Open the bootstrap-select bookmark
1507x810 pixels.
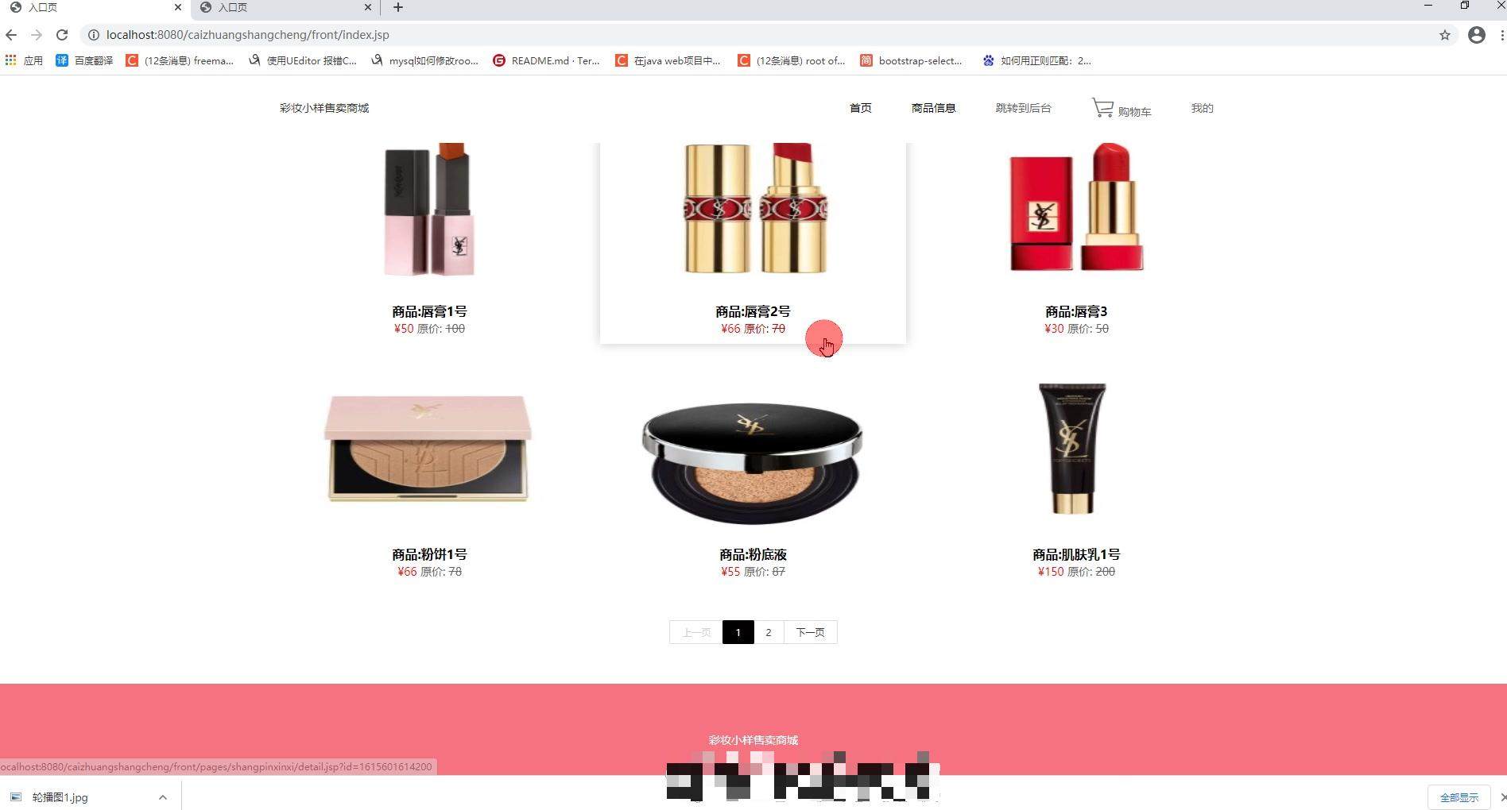(x=911, y=60)
